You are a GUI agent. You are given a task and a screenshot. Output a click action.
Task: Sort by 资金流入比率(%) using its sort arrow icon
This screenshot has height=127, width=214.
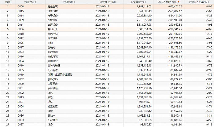pos(209,2)
